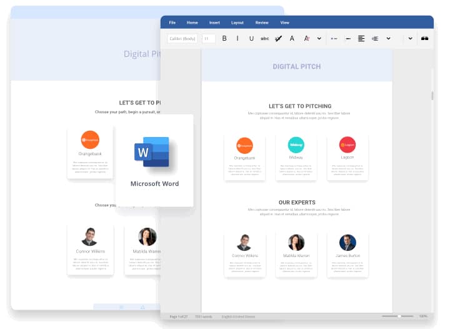Select Connor Wilkins photo in the Word document
This screenshot has width=450, height=329.
(x=244, y=243)
